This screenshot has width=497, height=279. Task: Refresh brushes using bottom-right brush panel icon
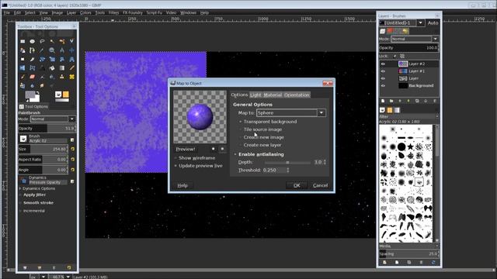tap(433, 262)
